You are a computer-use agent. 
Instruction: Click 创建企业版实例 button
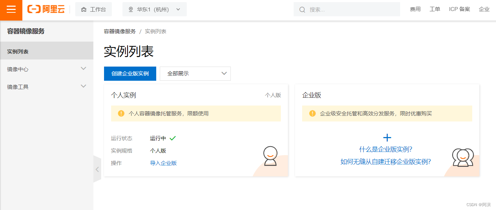click(x=130, y=73)
